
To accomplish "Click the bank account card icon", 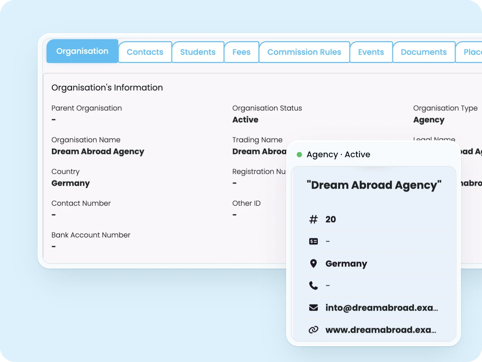I will (x=313, y=241).
